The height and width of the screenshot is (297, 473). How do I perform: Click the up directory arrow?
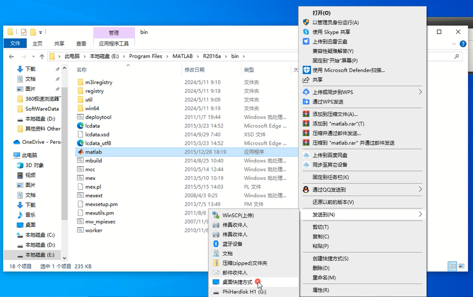pyautogui.click(x=42, y=56)
